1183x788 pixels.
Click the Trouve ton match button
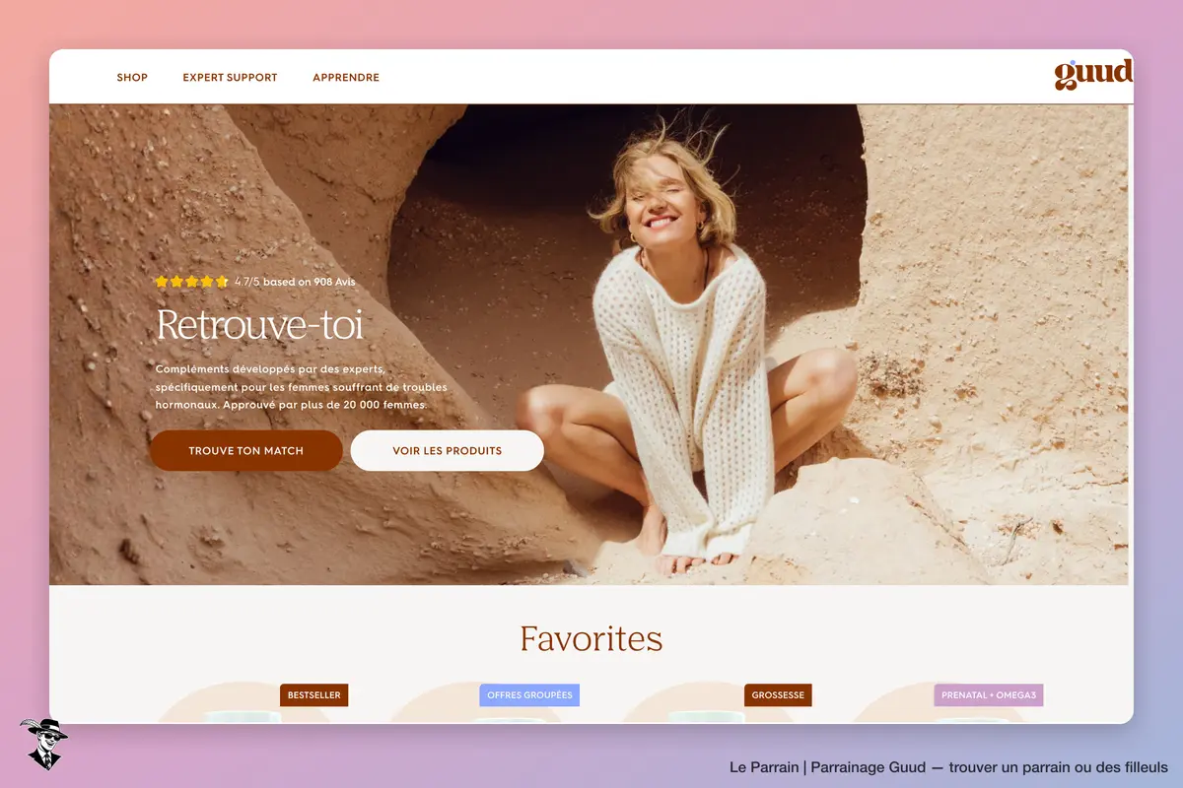pos(246,450)
